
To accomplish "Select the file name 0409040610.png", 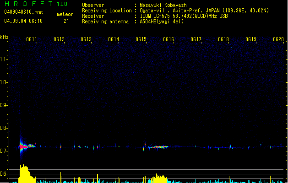I will pos(23,12).
